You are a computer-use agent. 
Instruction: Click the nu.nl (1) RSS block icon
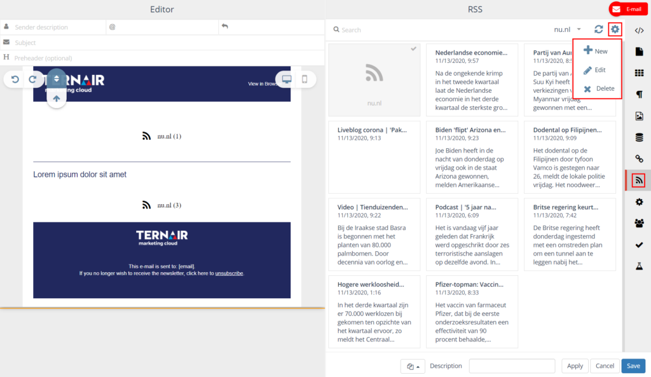pyautogui.click(x=146, y=136)
